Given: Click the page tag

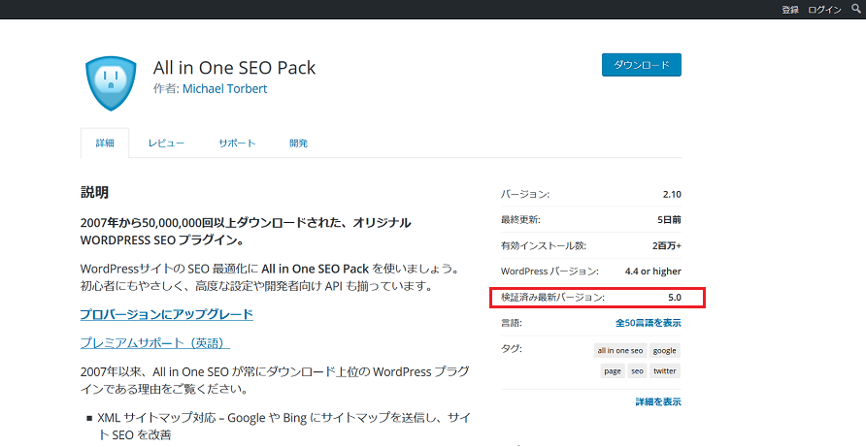Looking at the screenshot, I should 612,370.
